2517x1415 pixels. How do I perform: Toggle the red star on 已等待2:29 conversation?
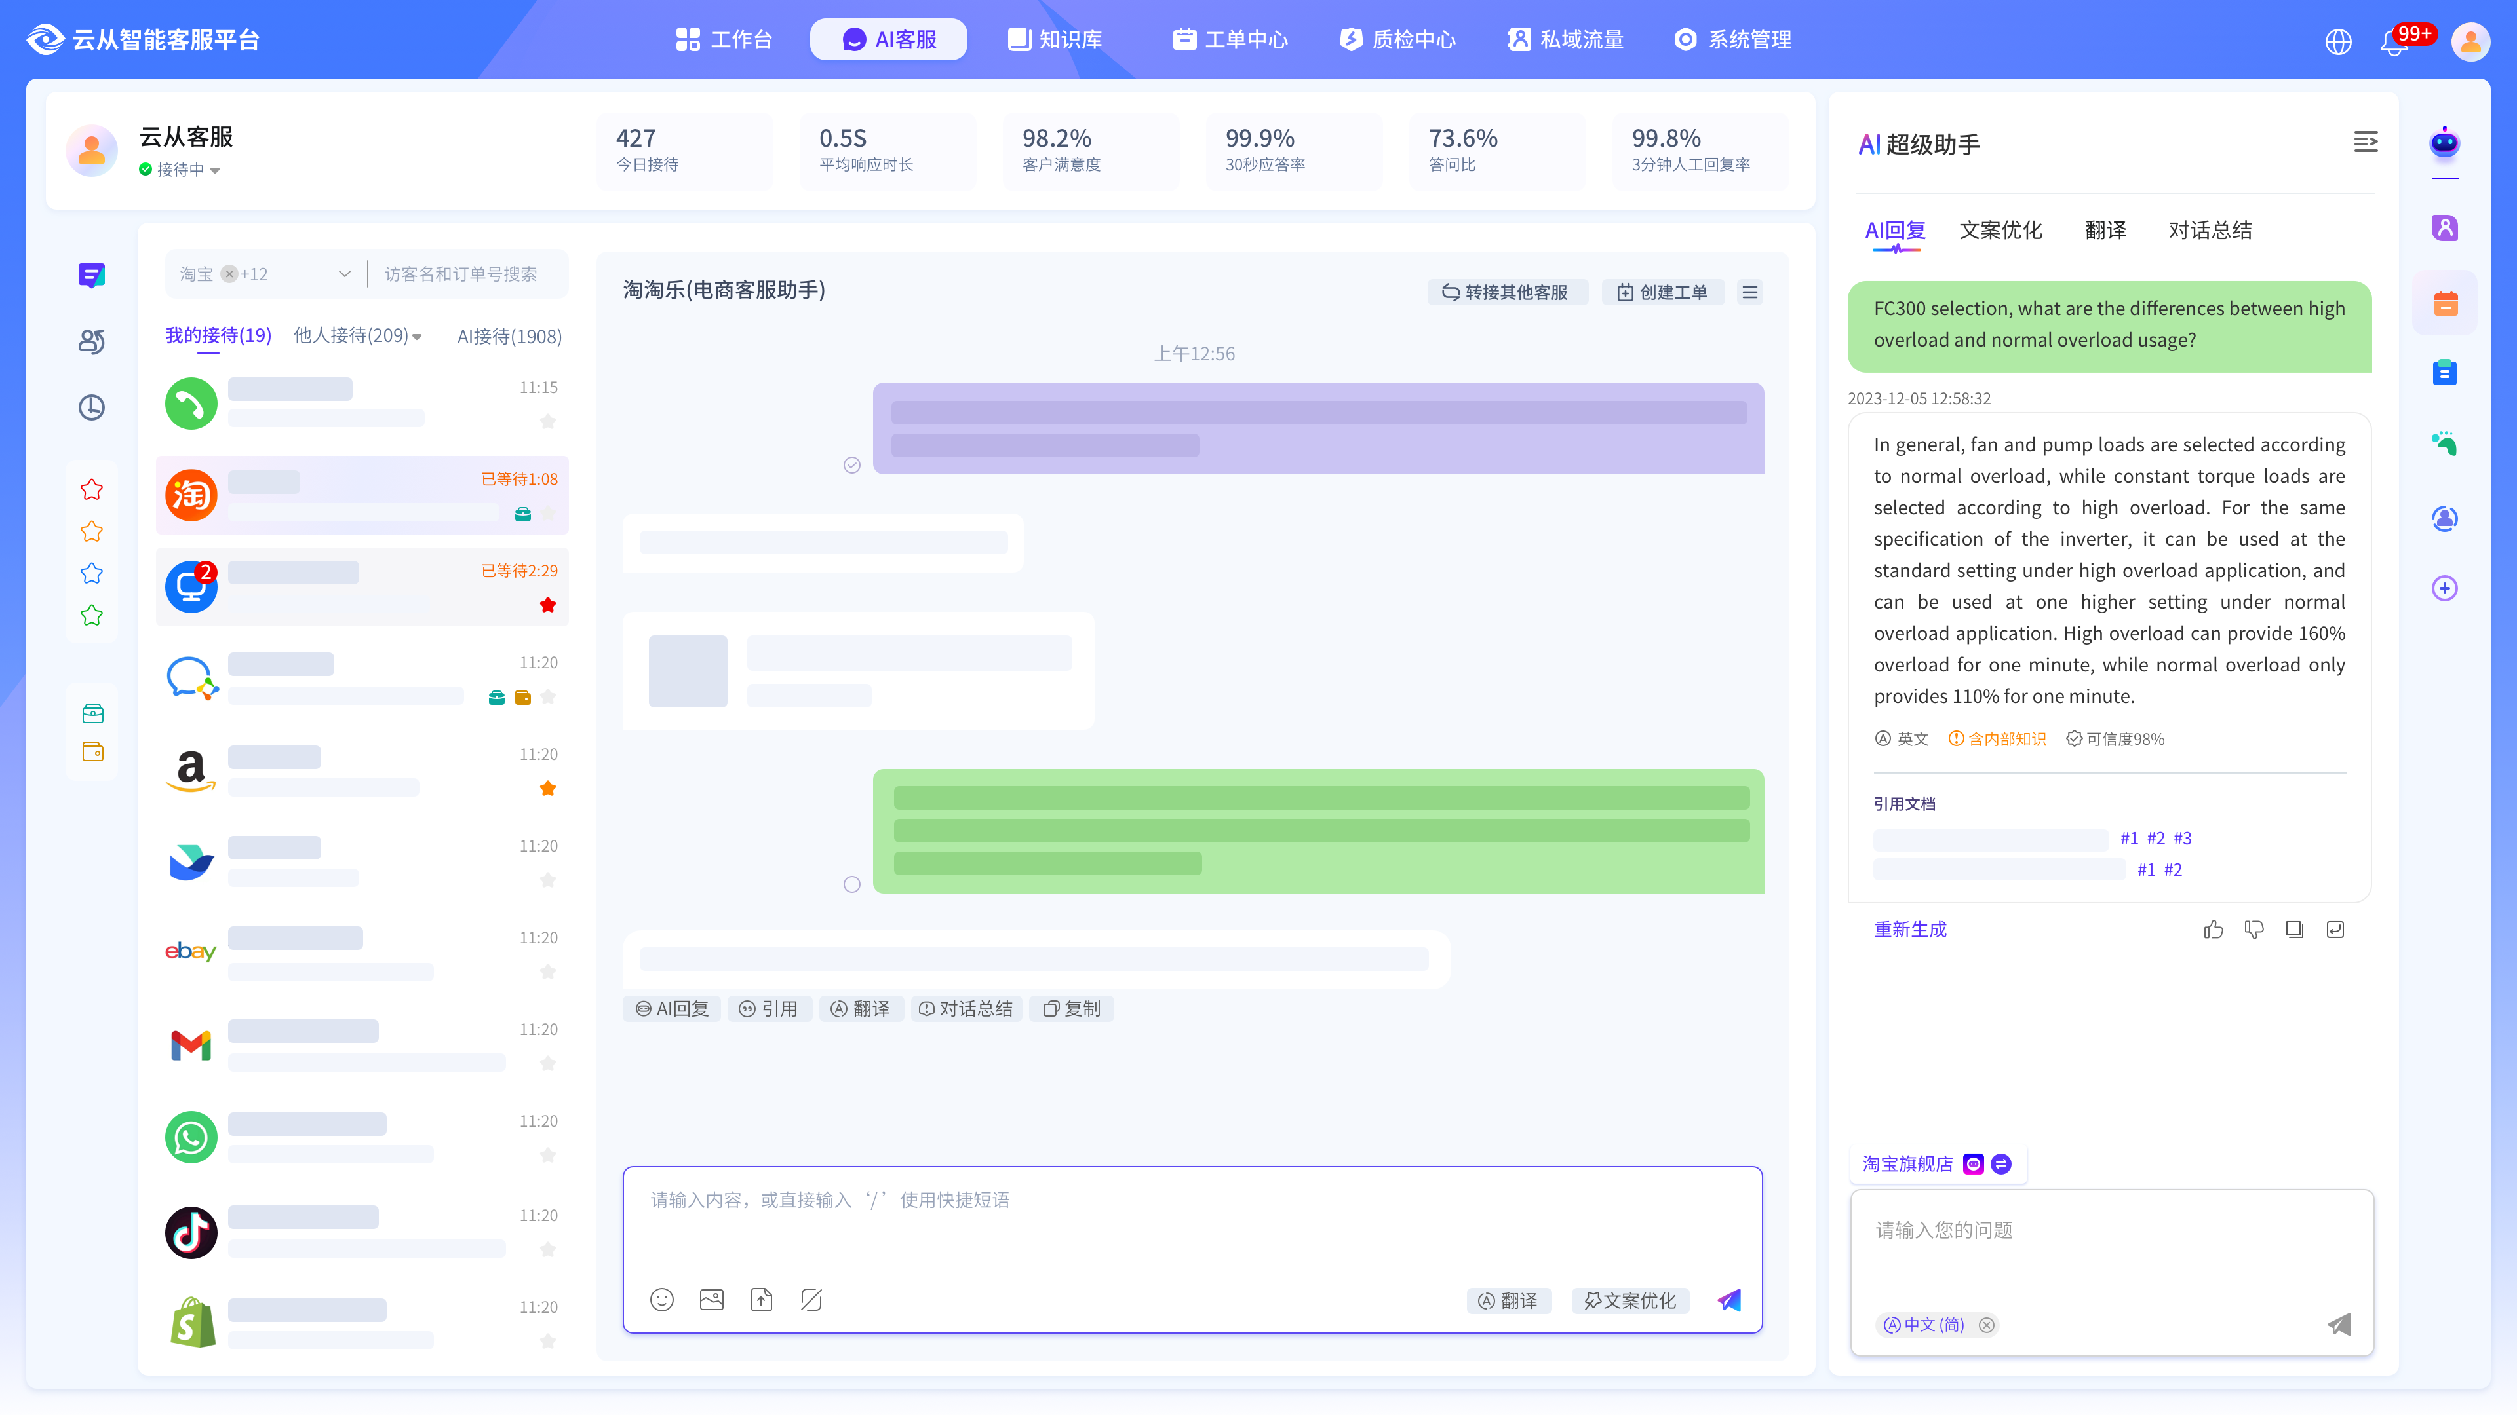point(548,605)
